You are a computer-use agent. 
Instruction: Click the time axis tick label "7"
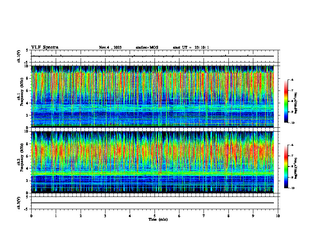tap(204, 216)
